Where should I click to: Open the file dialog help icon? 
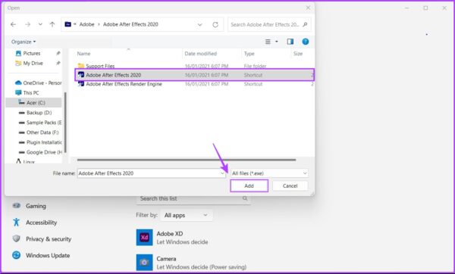pyautogui.click(x=306, y=42)
